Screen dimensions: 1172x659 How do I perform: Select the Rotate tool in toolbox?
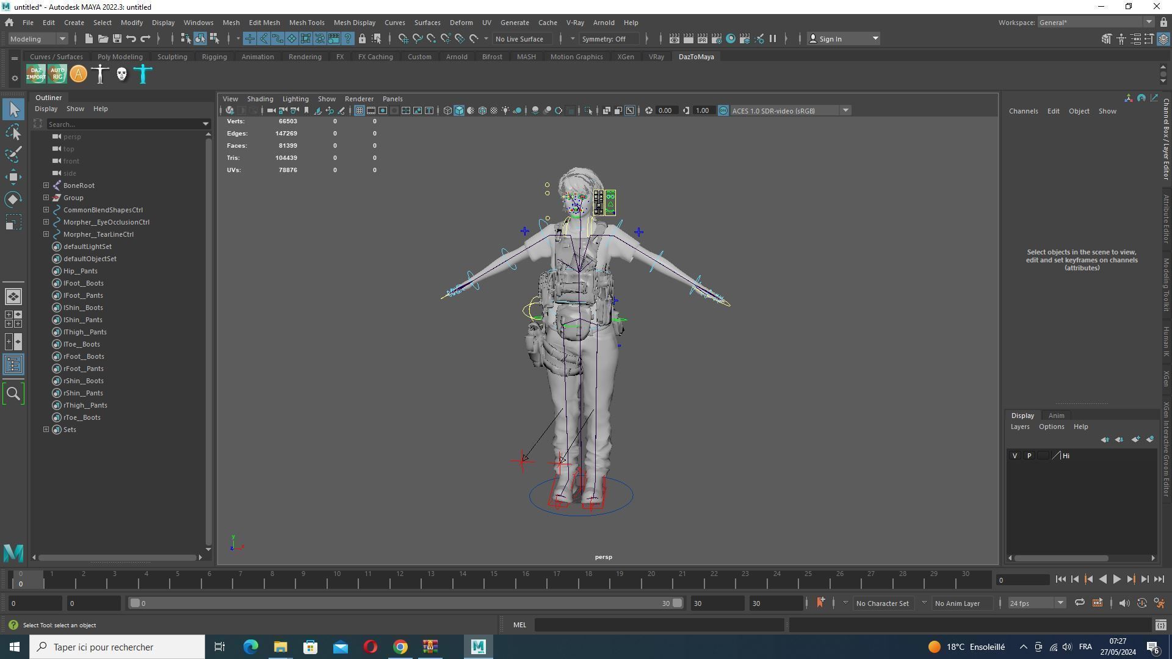tap(13, 200)
